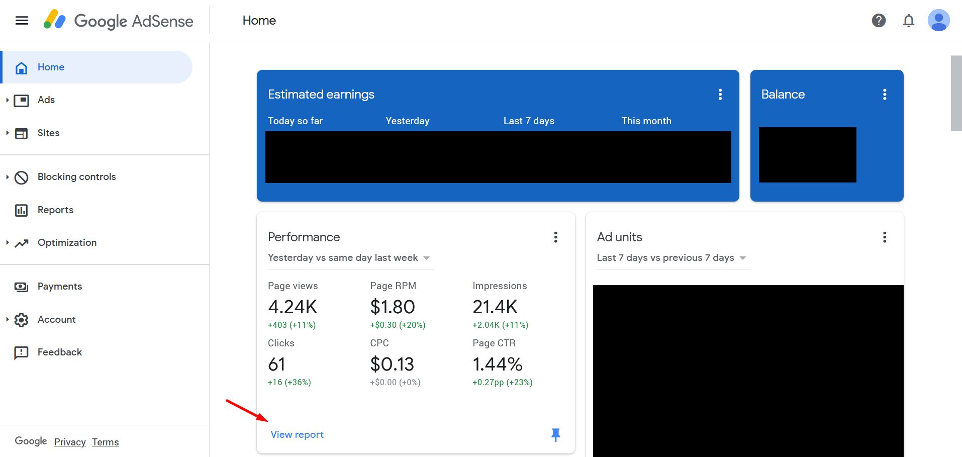Open the Estimated earnings options menu

click(720, 94)
